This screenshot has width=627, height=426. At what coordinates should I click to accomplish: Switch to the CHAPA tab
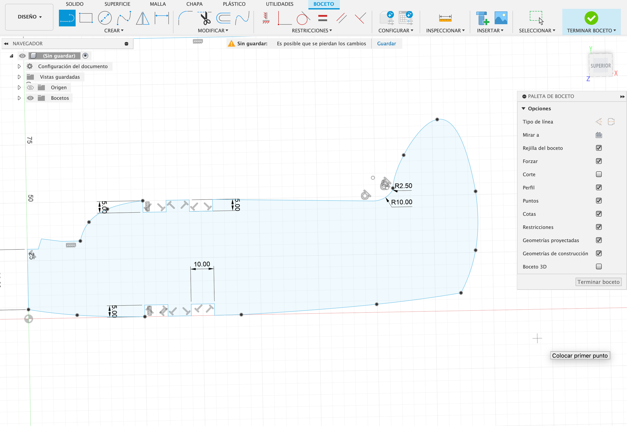coord(194,4)
